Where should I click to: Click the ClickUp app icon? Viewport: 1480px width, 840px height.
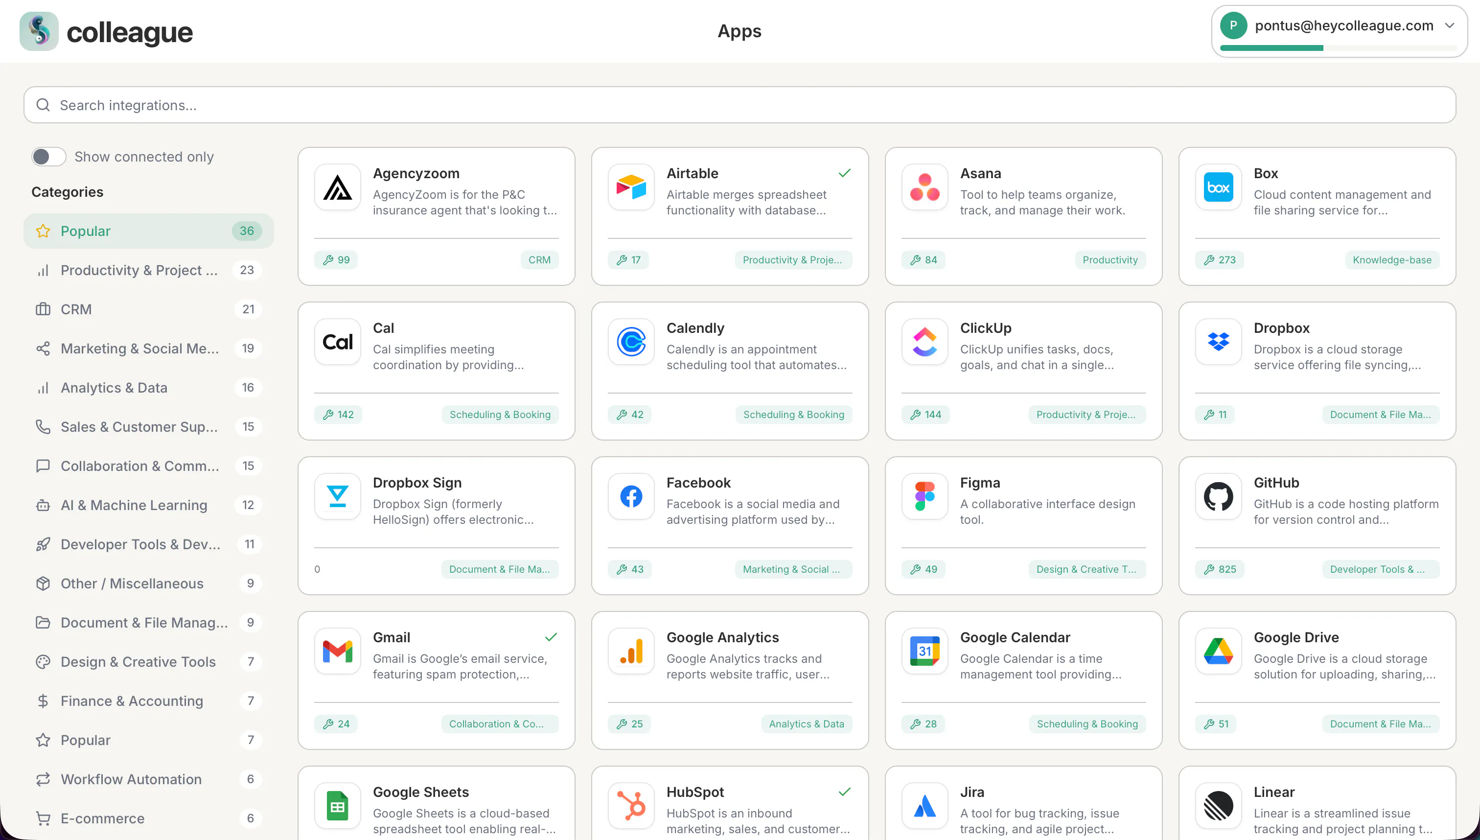pyautogui.click(x=925, y=342)
